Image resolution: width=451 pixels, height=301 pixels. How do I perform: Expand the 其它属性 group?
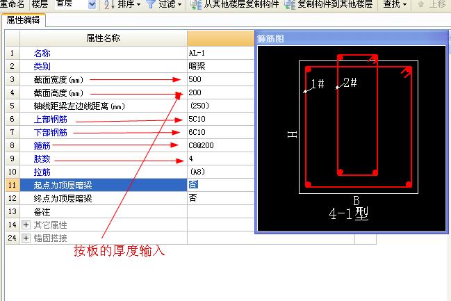point(26,225)
